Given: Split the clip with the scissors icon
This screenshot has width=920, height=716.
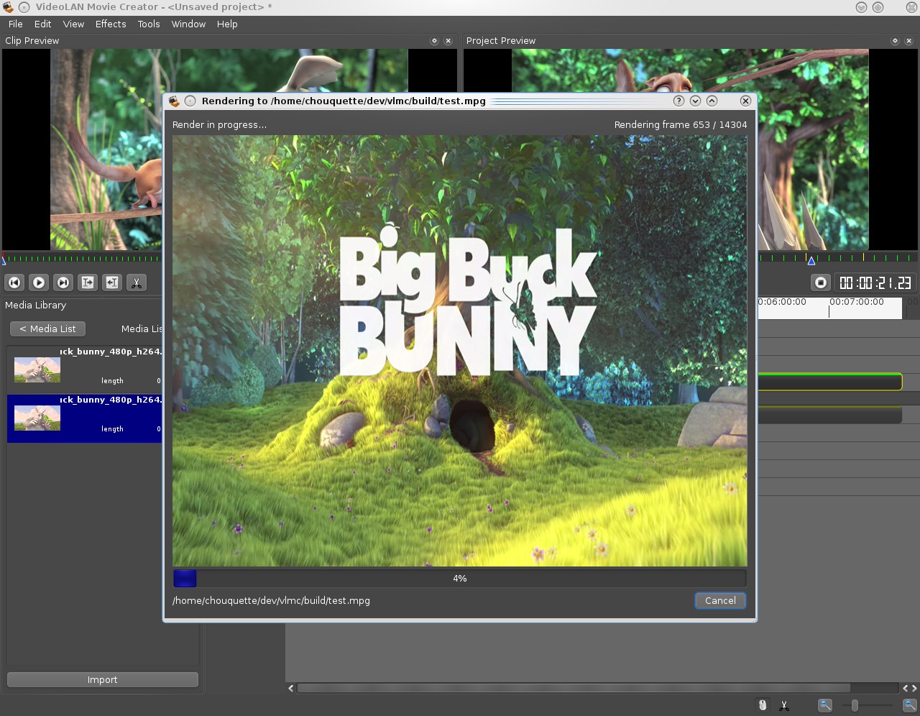Looking at the screenshot, I should click(137, 283).
